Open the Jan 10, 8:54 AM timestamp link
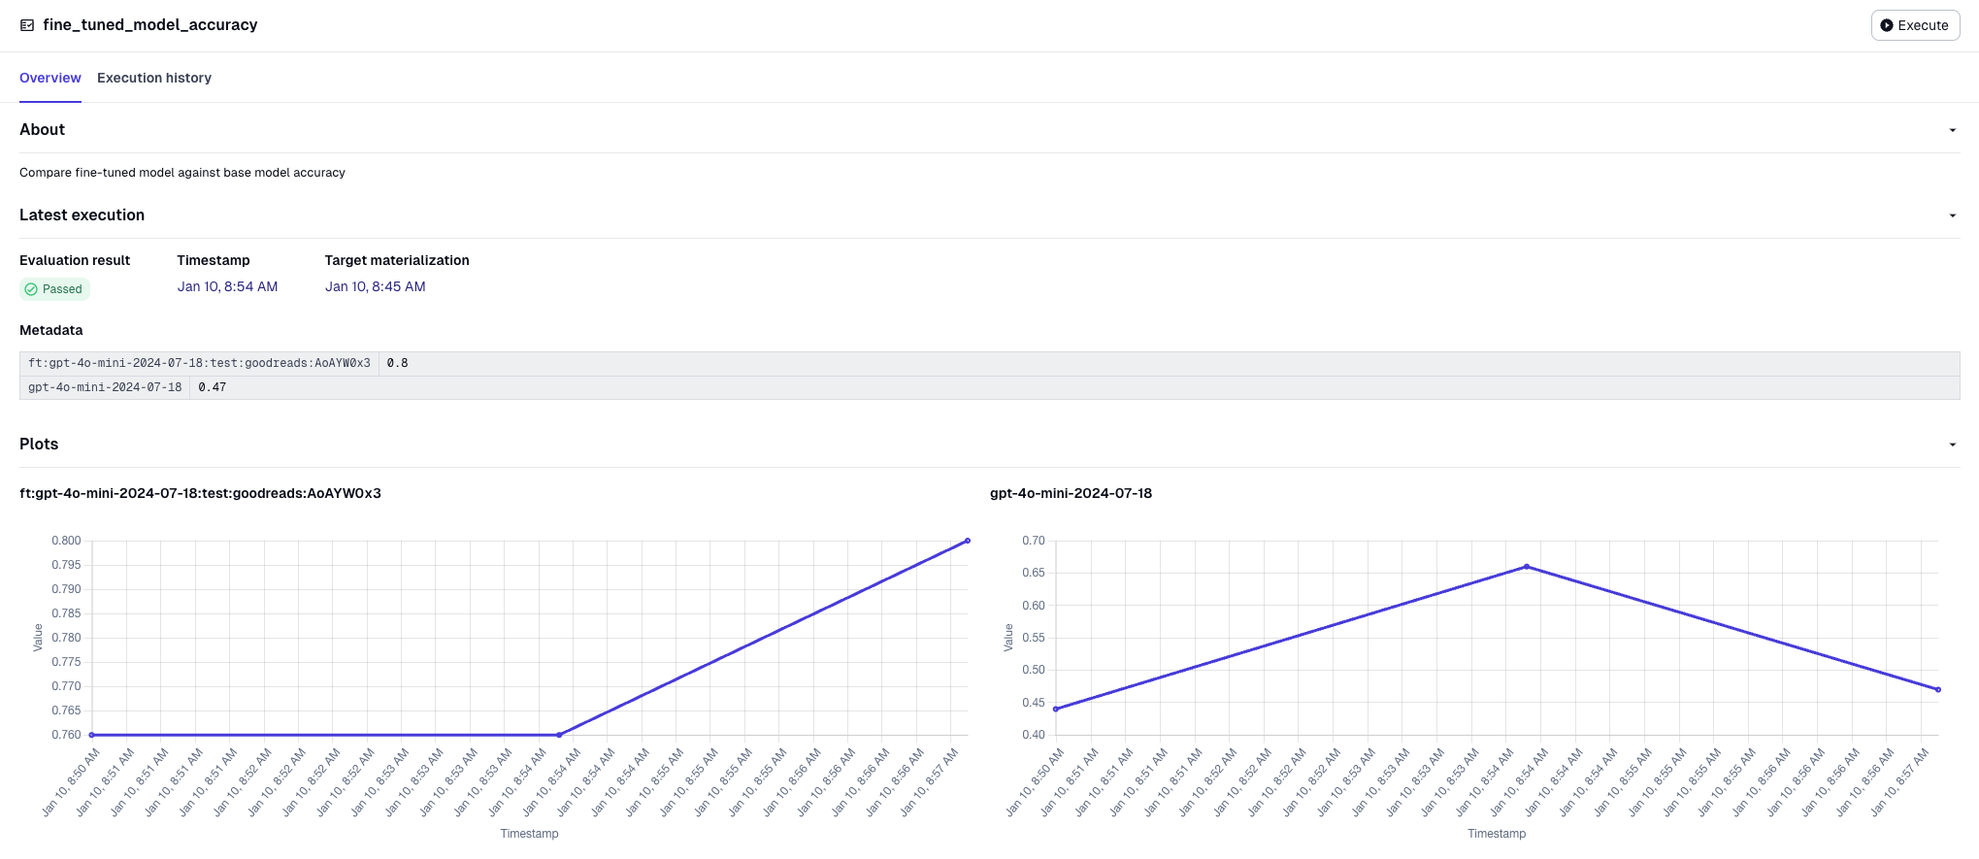This screenshot has height=859, width=1979. (227, 286)
